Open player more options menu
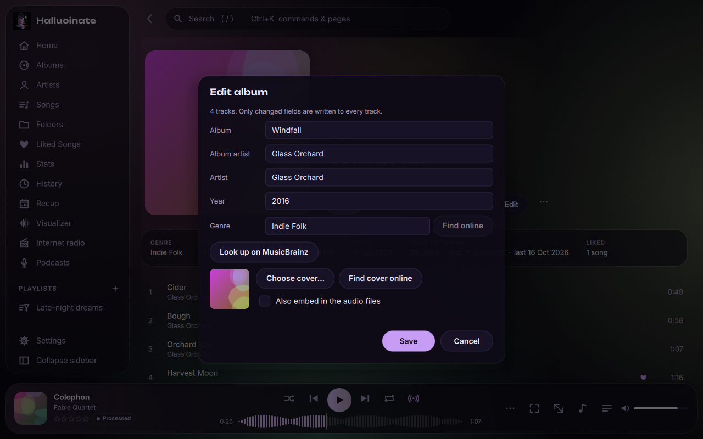 click(x=510, y=408)
